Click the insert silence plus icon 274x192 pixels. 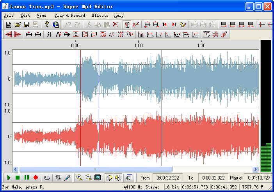pos(29,34)
